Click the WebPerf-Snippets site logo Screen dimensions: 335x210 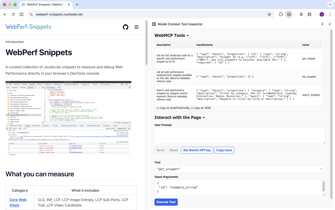28,27
